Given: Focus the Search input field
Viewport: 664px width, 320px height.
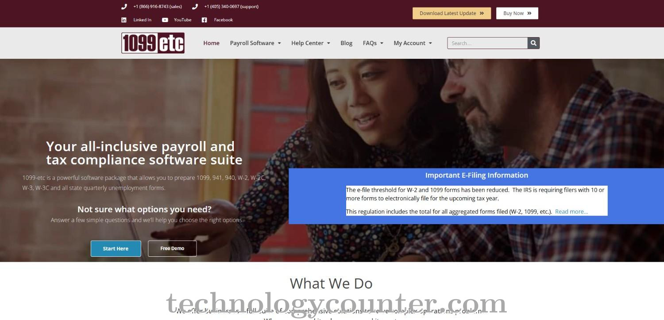Looking at the screenshot, I should [487, 43].
